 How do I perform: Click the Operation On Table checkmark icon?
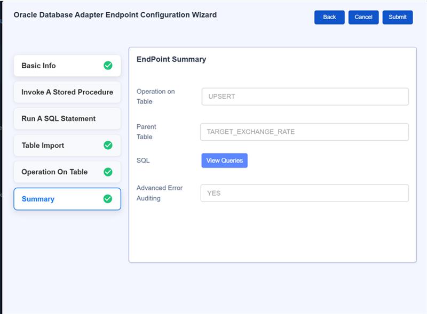pyautogui.click(x=108, y=172)
